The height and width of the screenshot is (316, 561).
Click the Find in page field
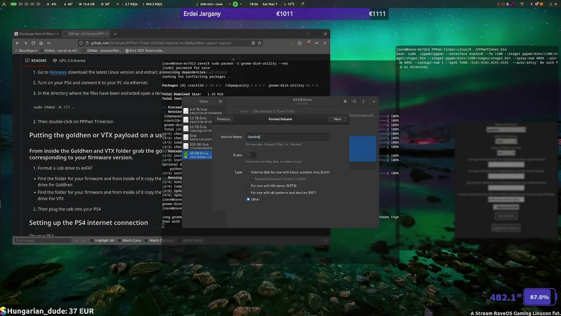click(x=43, y=241)
